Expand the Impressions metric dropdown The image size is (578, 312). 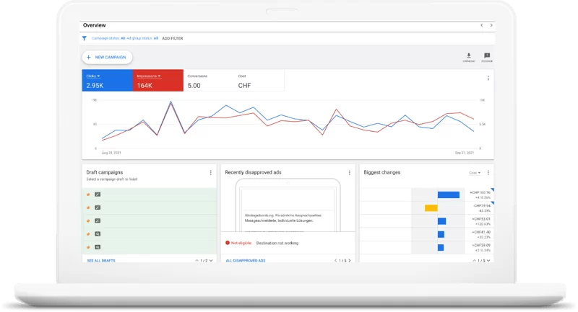[x=159, y=76]
